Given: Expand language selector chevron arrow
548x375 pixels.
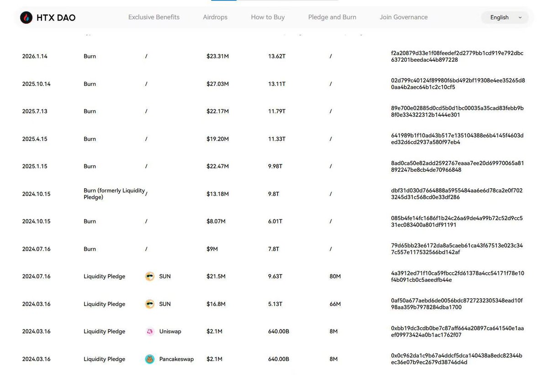Looking at the screenshot, I should 520,17.
